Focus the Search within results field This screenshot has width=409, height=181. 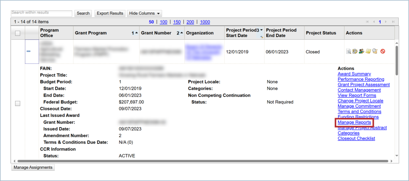pos(42,14)
